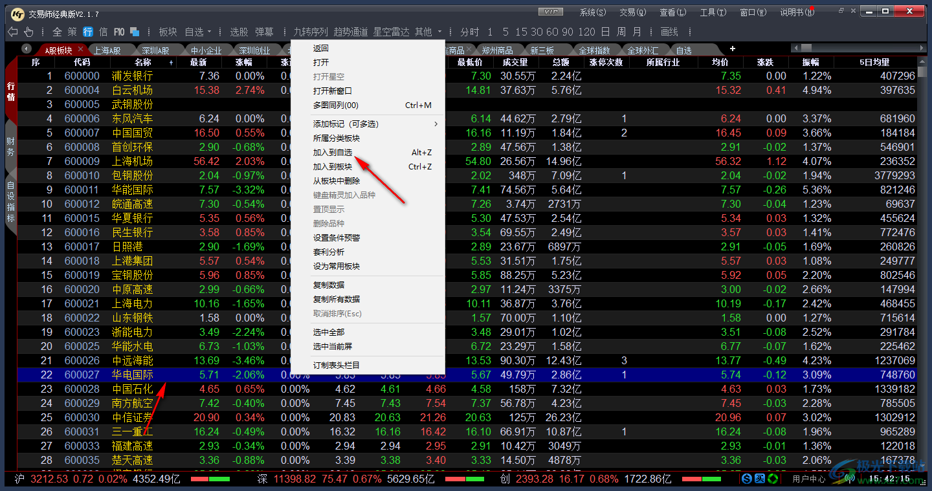
Task: Open 用户中心 in status bar
Action: [x=809, y=479]
